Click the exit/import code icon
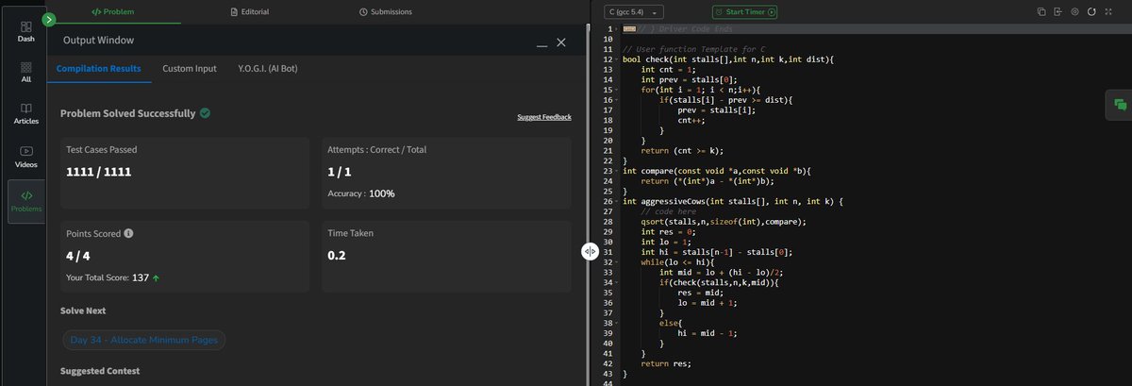 1057,11
